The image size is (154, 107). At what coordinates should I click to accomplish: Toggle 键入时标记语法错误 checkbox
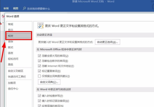pos(39,101)
